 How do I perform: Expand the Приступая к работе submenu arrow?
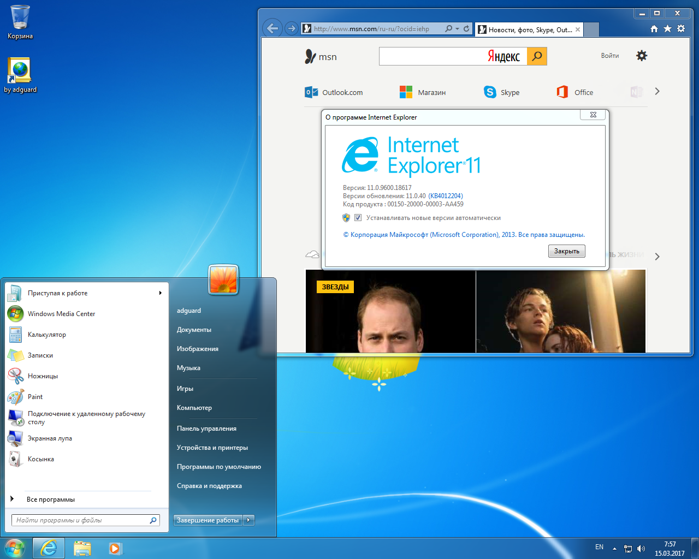tap(160, 293)
